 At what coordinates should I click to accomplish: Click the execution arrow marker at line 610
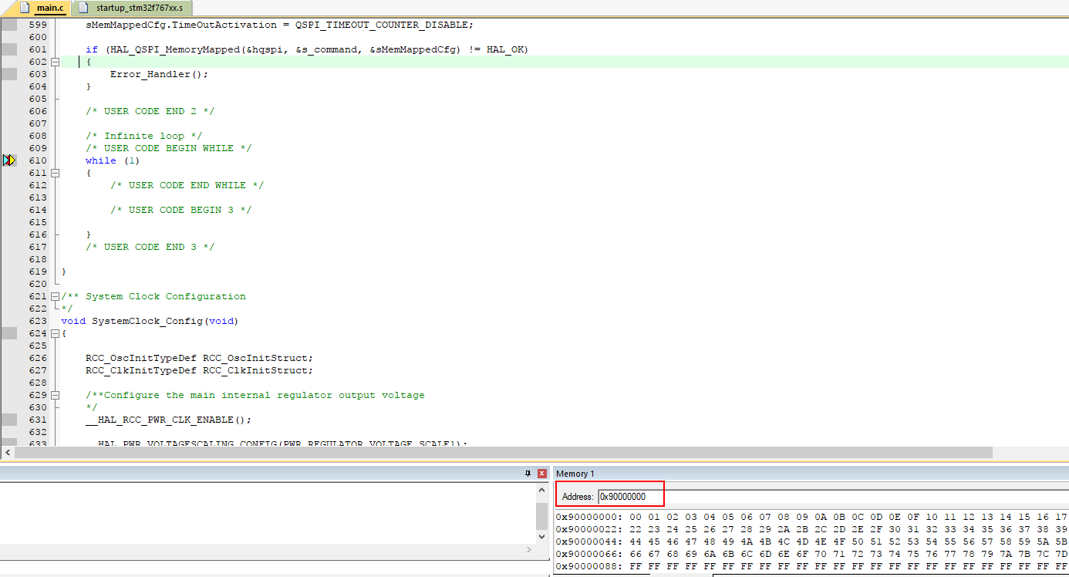point(9,160)
